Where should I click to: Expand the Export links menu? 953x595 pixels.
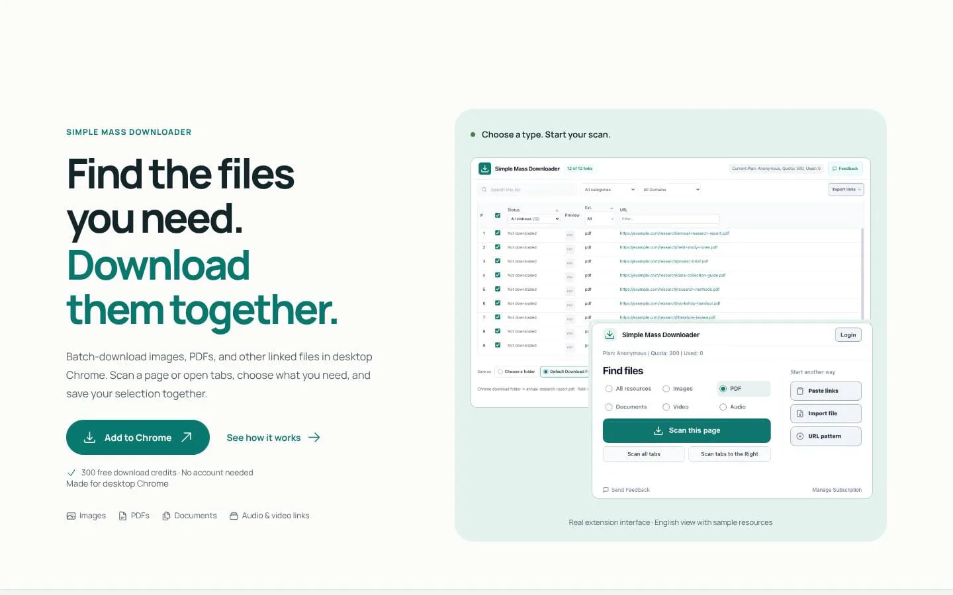846,190
